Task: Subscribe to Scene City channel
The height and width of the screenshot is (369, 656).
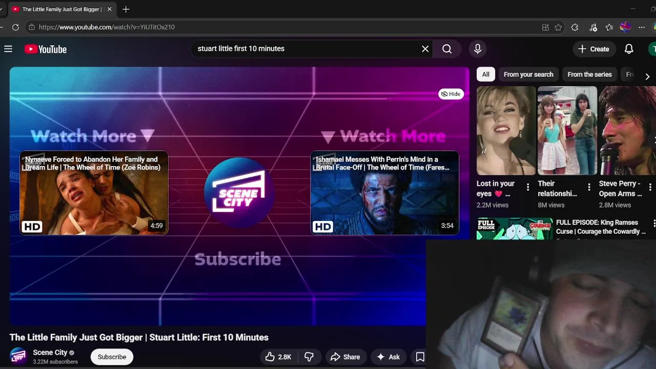Action: pyautogui.click(x=112, y=357)
